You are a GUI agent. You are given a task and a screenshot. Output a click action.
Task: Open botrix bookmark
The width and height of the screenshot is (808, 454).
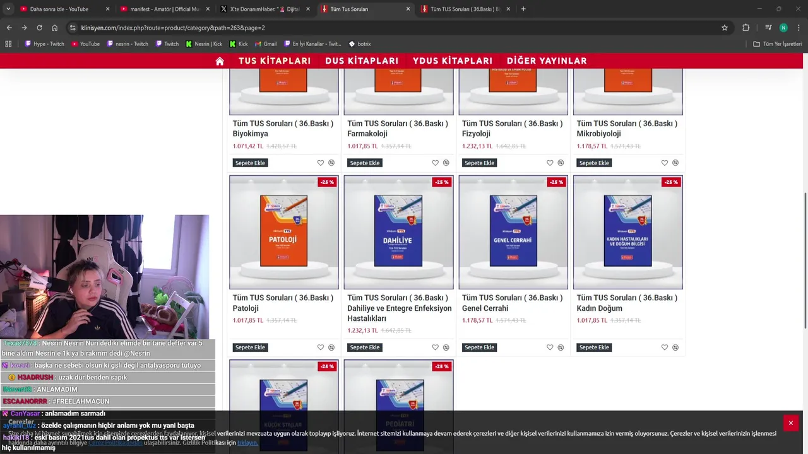pos(360,44)
